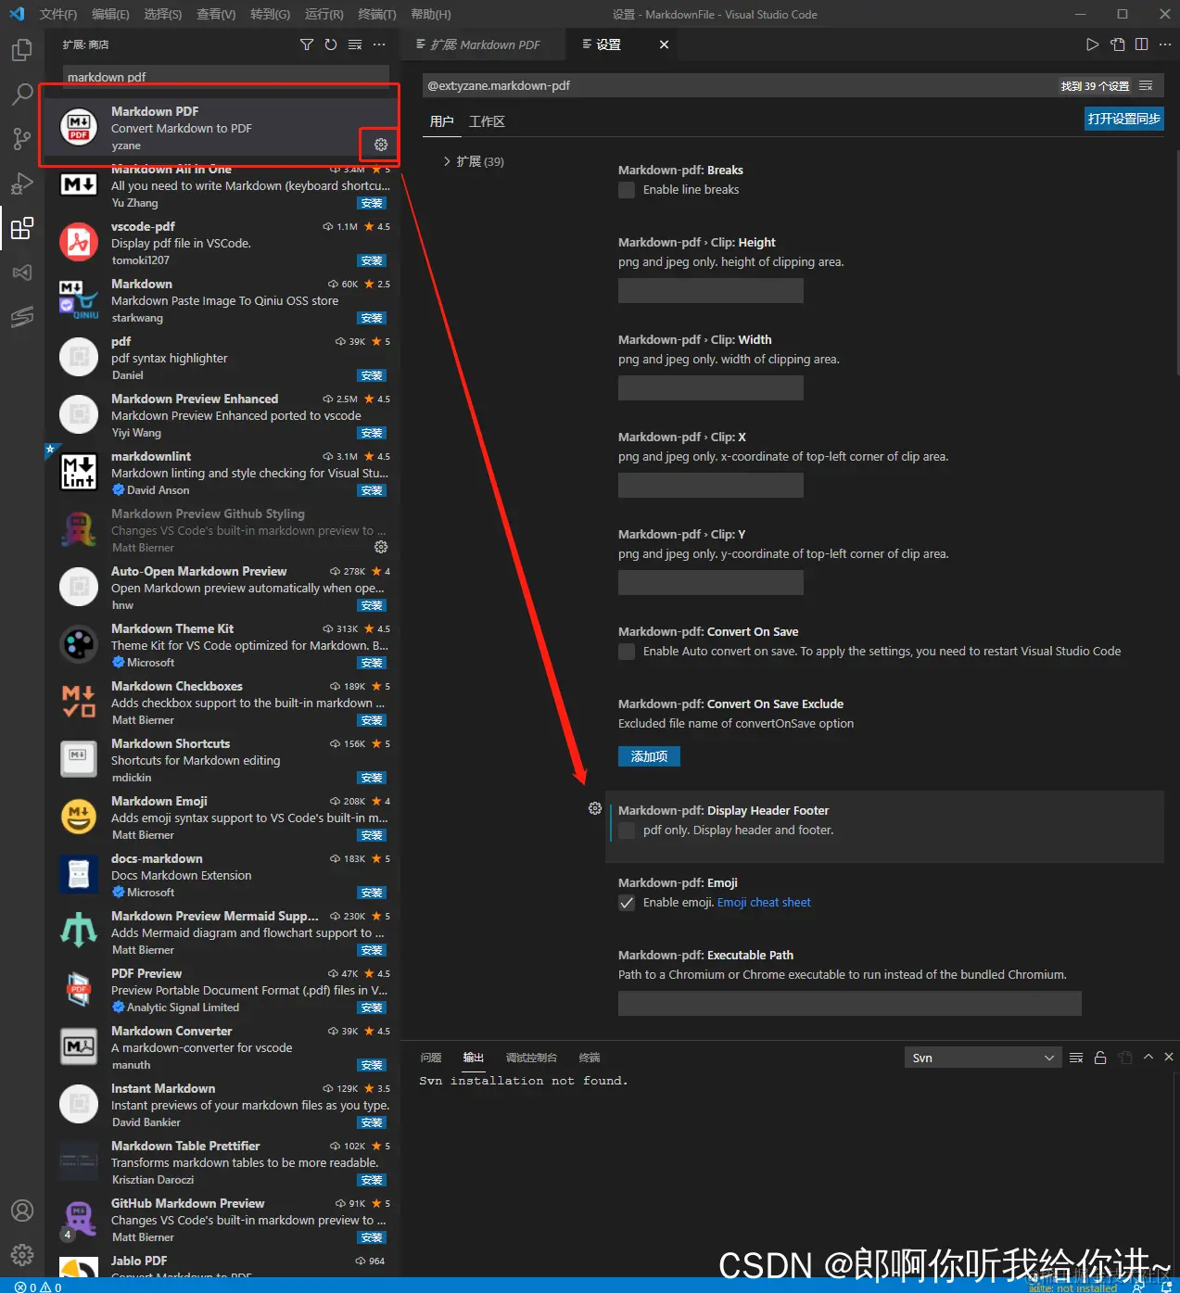Click the settings search field
Viewport: 1180px width, 1293px height.
point(742,85)
